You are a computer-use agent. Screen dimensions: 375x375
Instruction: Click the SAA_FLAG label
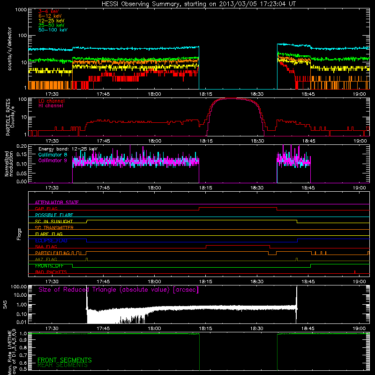click(x=46, y=247)
